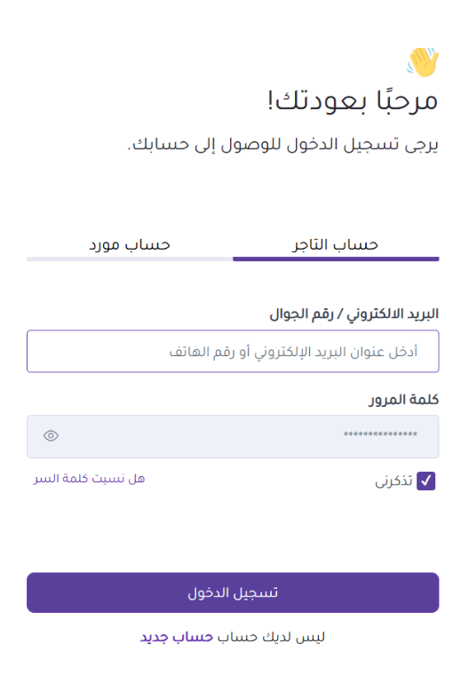
Task: Click the يرجى تسجيل الدخول subtitle text
Action: tap(282, 145)
